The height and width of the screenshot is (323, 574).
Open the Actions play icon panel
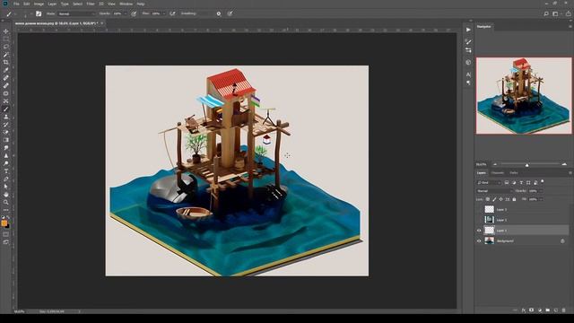468,30
